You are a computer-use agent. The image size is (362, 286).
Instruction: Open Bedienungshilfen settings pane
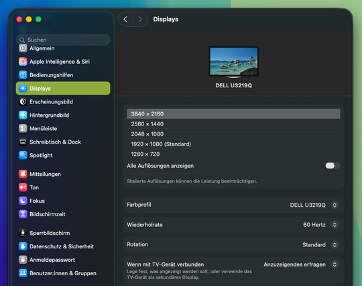tap(63, 75)
